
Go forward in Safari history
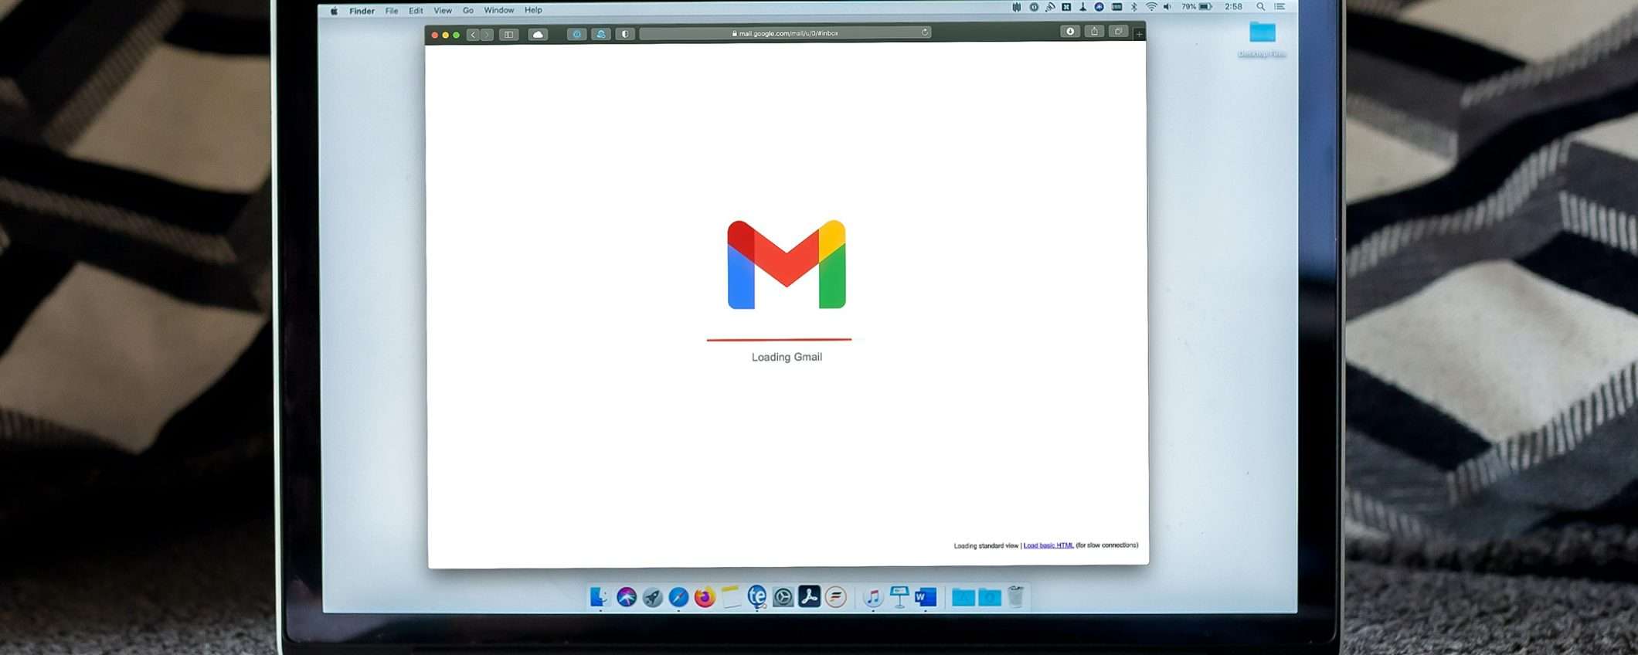(487, 35)
